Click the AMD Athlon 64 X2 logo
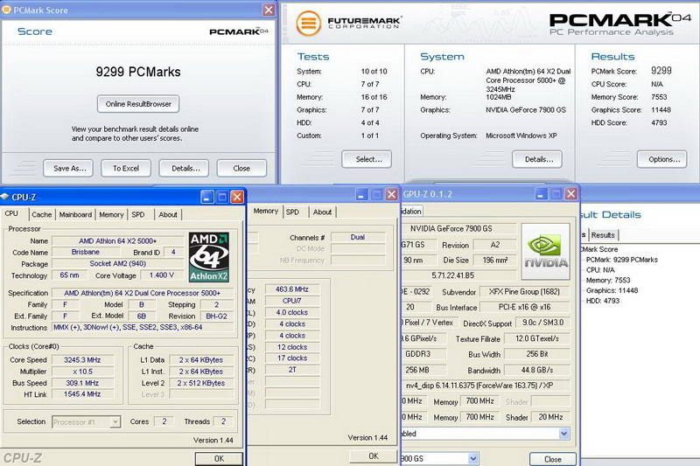 209,257
